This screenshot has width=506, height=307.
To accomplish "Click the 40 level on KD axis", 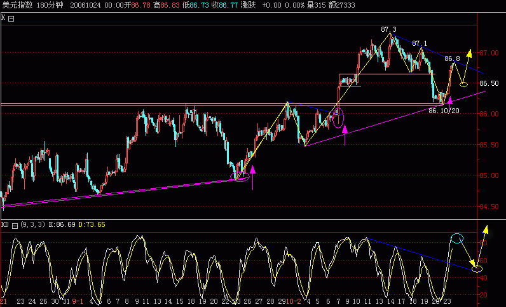I will click(x=483, y=278).
